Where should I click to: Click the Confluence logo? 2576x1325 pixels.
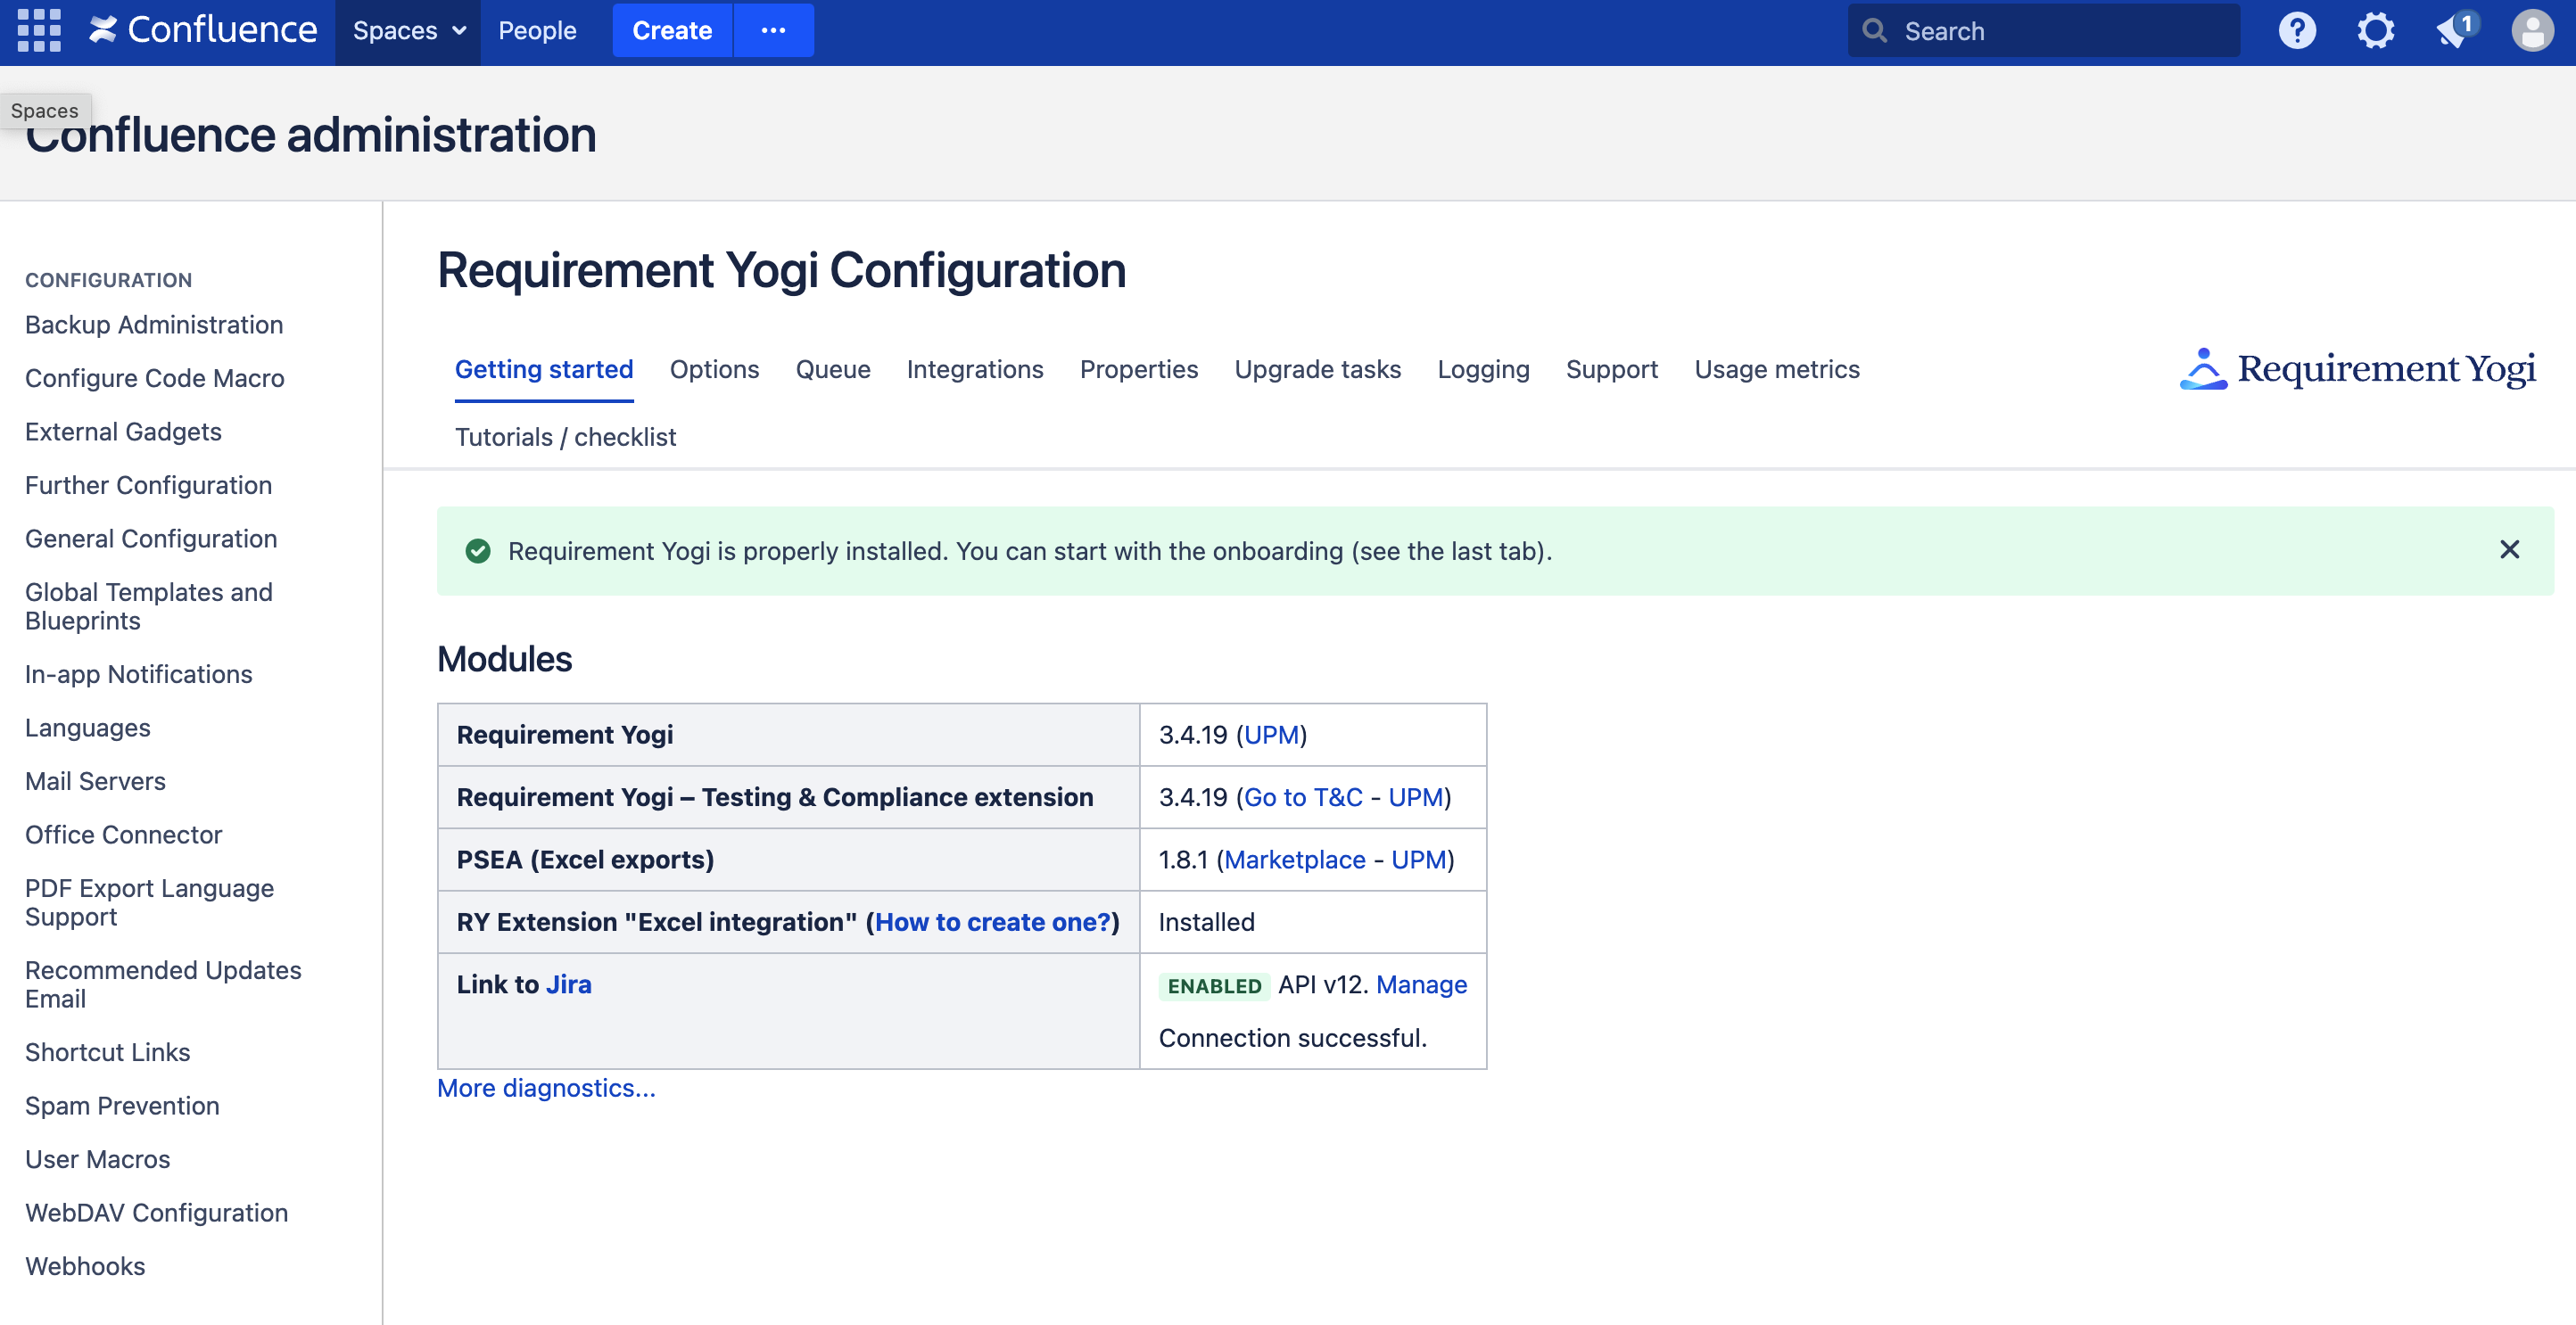pyautogui.click(x=204, y=30)
